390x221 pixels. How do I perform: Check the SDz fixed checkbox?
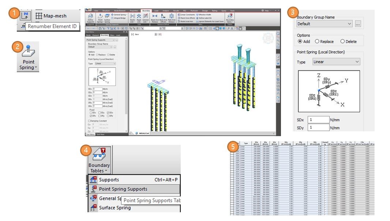point(108,113)
